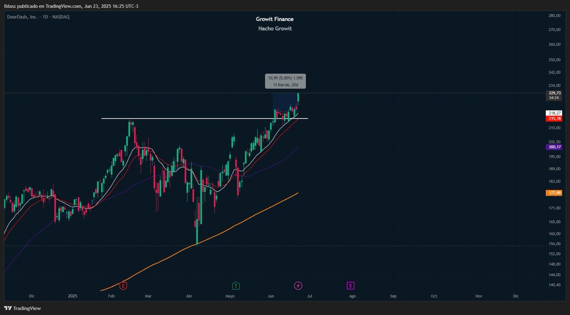
Task: Click the 202,50 price axis label
Action: (555, 142)
